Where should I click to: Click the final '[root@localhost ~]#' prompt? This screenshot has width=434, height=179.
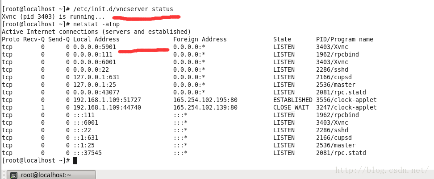pos(36,160)
